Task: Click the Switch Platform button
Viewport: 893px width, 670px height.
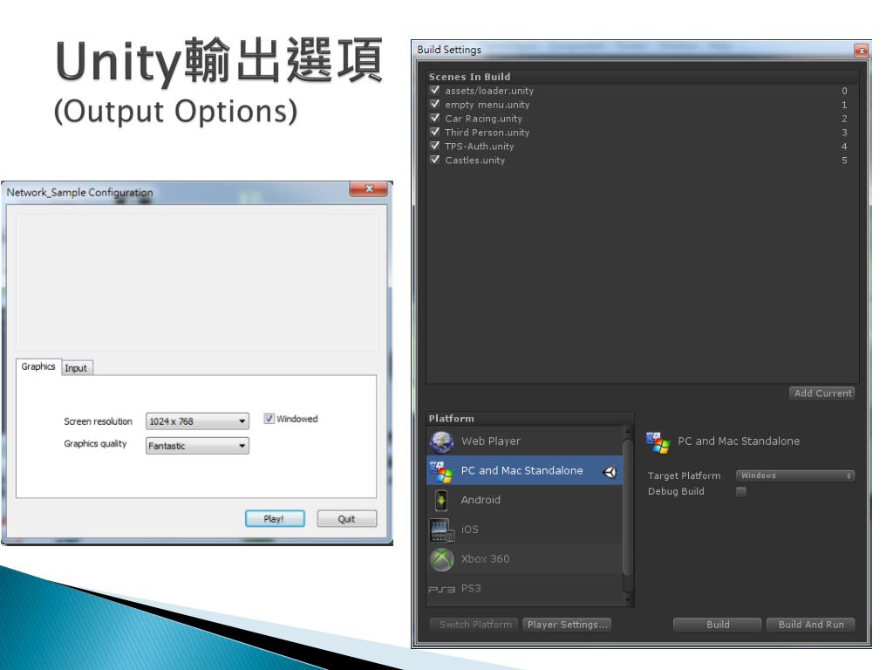Action: point(475,625)
